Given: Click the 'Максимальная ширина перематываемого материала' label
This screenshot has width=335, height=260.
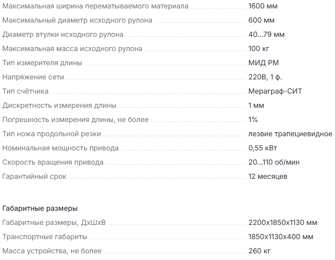Looking at the screenshot, I should click(x=95, y=6).
